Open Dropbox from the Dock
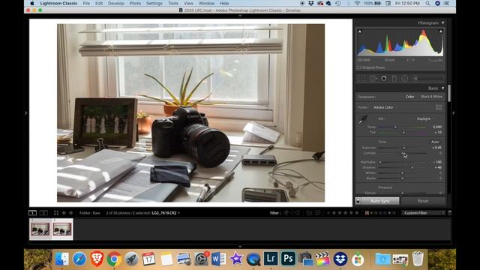Viewport: 480px width, 270px height. (340, 259)
